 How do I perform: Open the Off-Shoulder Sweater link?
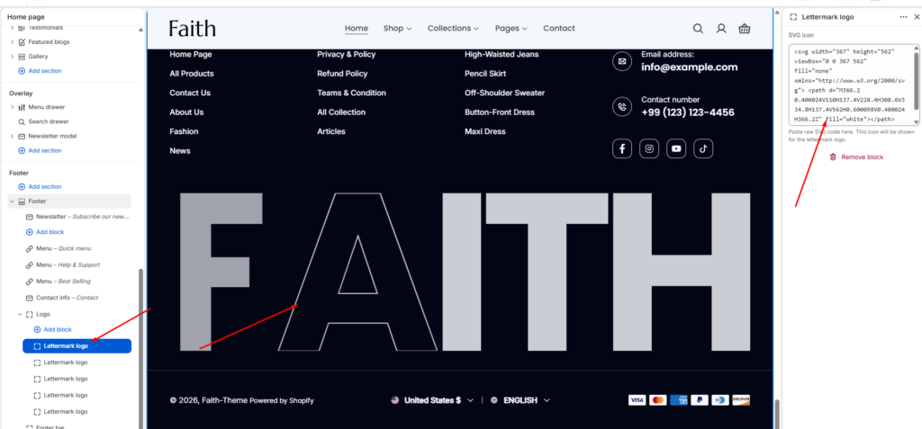[504, 93]
